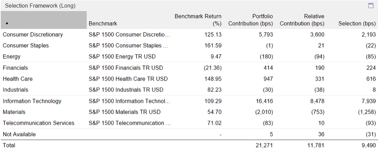Click S&P 1500 Consumer Discretio… benchmark cell

[x=129, y=34]
